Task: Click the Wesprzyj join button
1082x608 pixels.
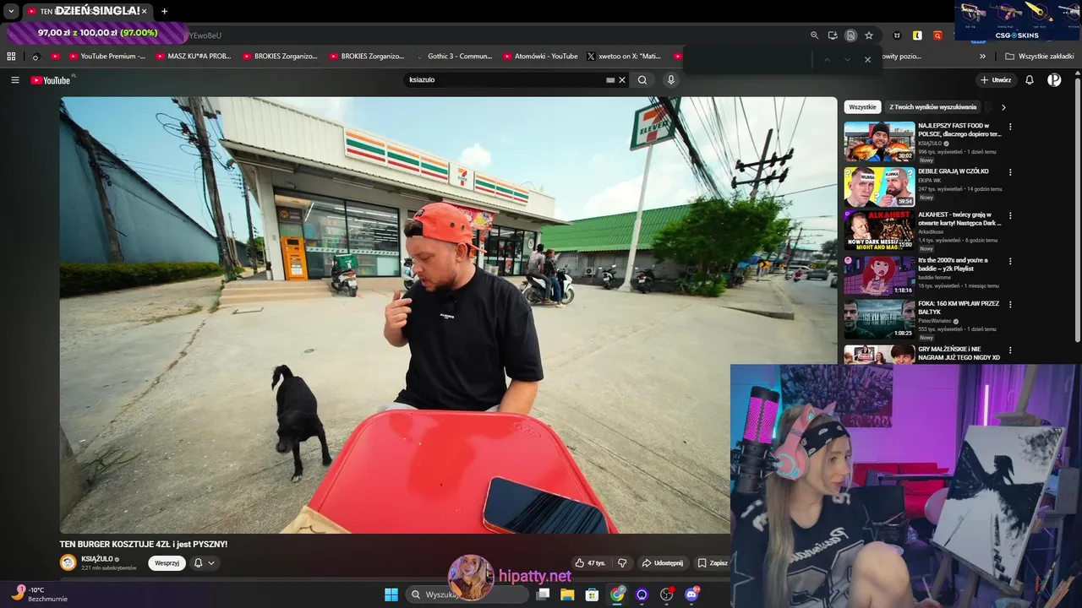Action: point(167,563)
